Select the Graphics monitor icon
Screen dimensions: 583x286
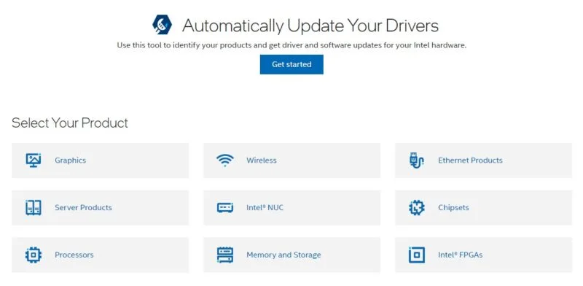coord(34,160)
